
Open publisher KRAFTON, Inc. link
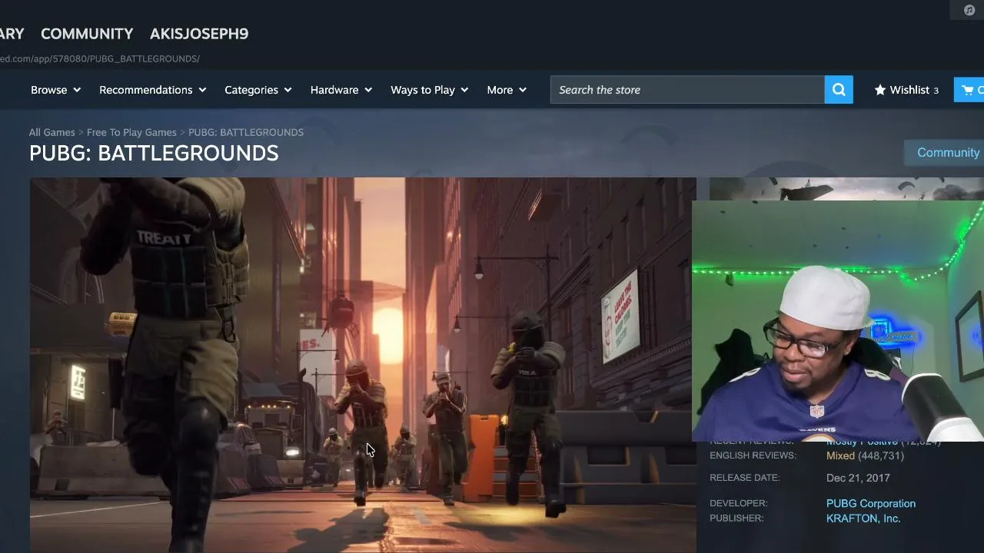(x=863, y=518)
